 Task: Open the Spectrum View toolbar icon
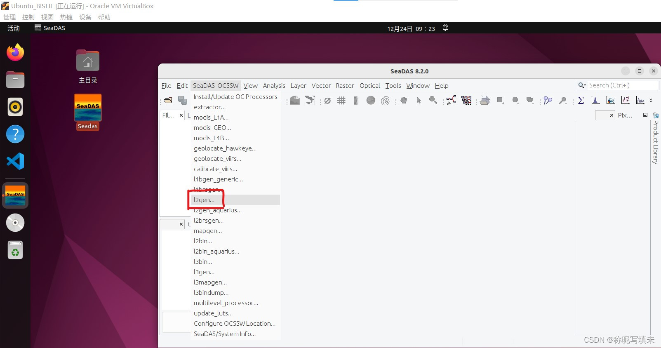pyautogui.click(x=640, y=100)
